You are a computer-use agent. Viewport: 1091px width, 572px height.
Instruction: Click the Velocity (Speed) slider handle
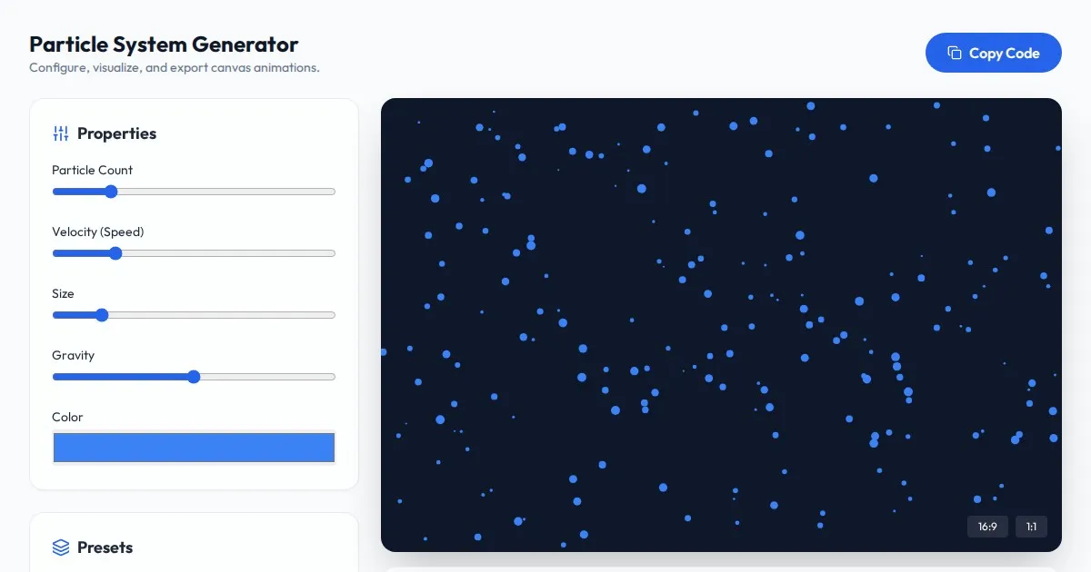click(x=115, y=253)
